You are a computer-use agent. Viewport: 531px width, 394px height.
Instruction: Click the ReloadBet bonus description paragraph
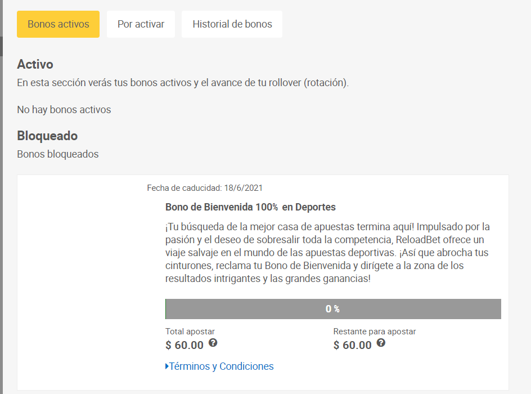[x=327, y=253]
